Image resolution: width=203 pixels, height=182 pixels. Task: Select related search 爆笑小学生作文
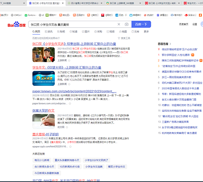(x=116, y=167)
